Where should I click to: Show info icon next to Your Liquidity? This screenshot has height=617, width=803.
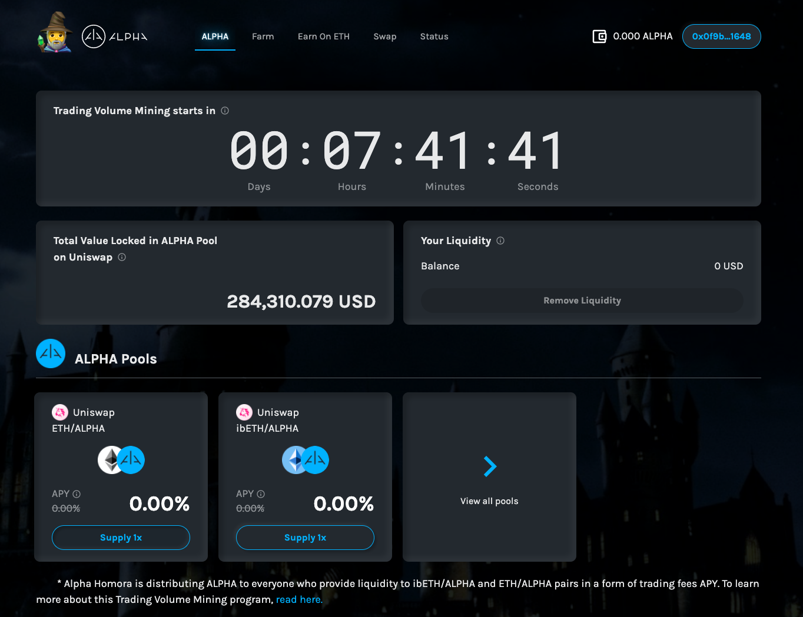[500, 241]
